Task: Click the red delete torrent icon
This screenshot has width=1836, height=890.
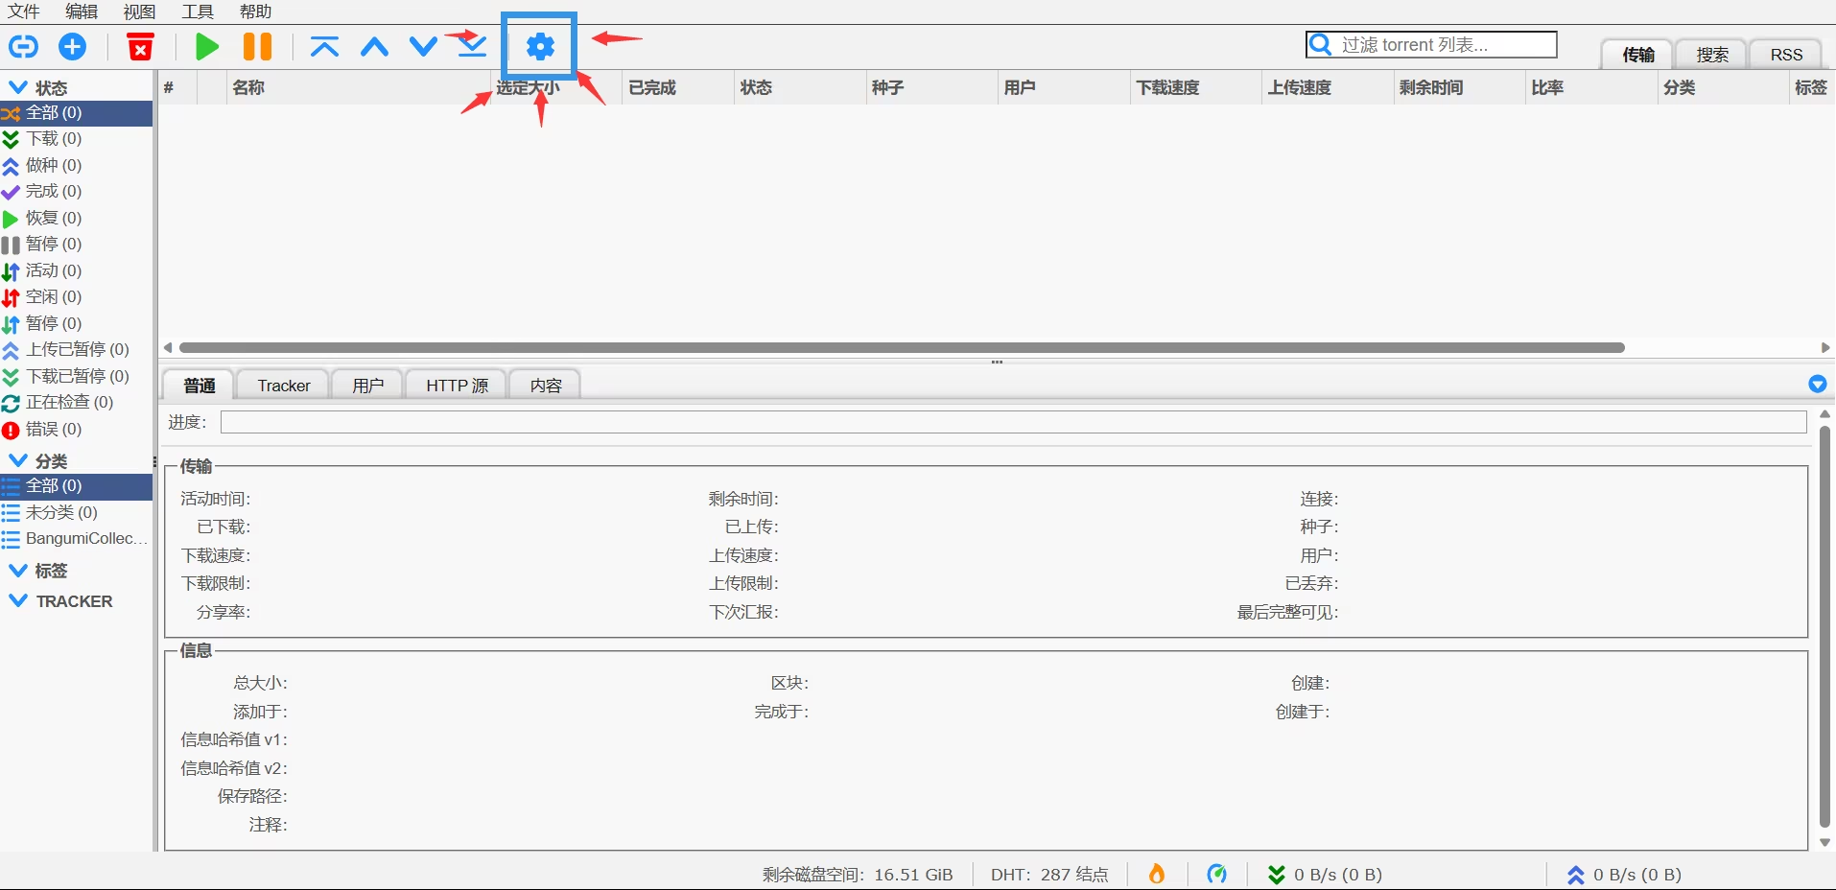Action: (x=141, y=46)
